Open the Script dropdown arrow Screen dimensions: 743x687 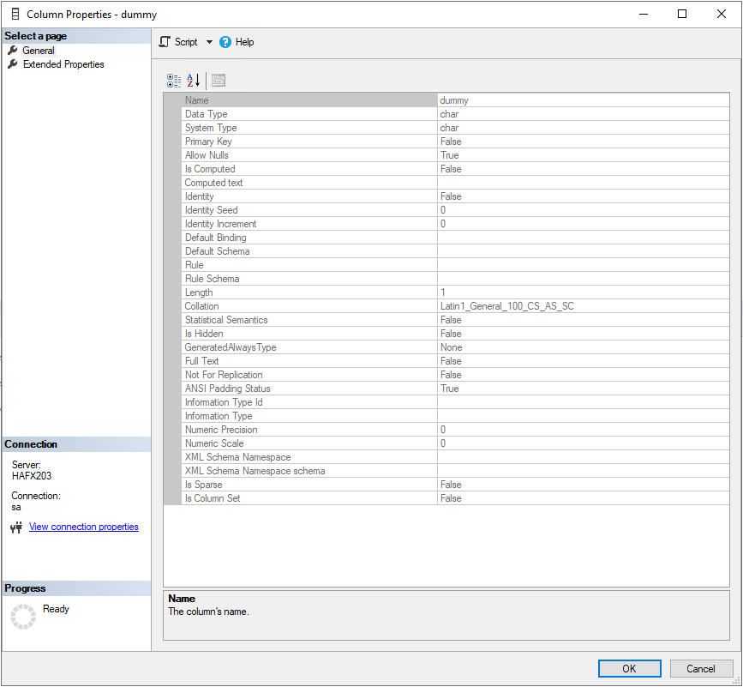tap(209, 42)
